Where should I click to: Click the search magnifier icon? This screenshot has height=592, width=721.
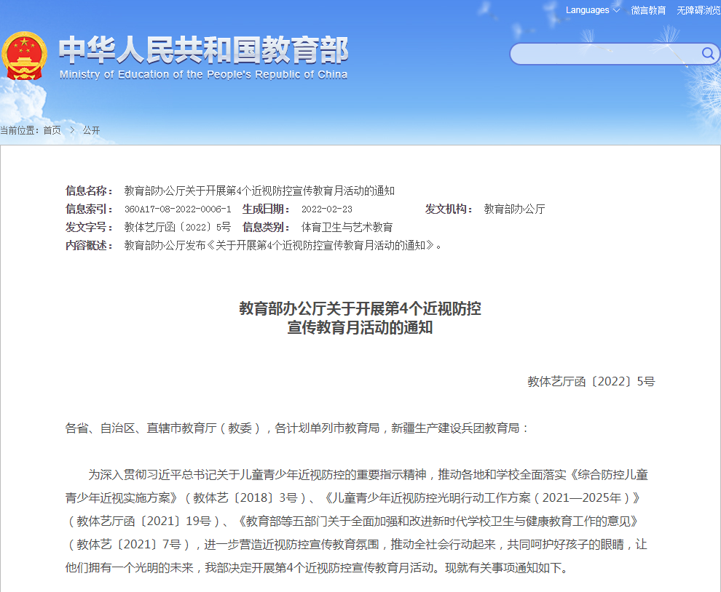pyautogui.click(x=708, y=54)
